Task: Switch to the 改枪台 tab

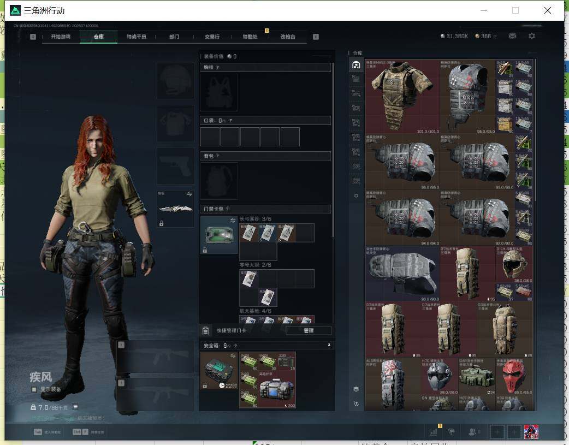Action: pyautogui.click(x=288, y=37)
